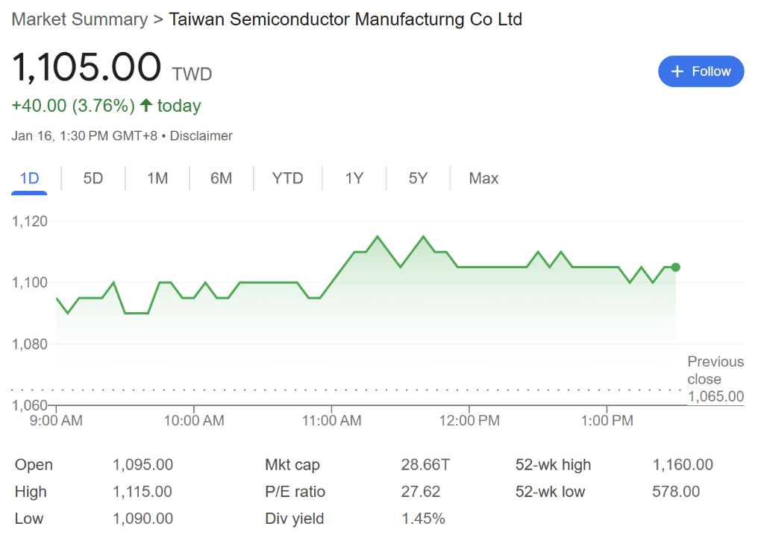Click the Mkt cap value 28.66T
Viewport: 764px width, 535px height.
pyautogui.click(x=425, y=464)
